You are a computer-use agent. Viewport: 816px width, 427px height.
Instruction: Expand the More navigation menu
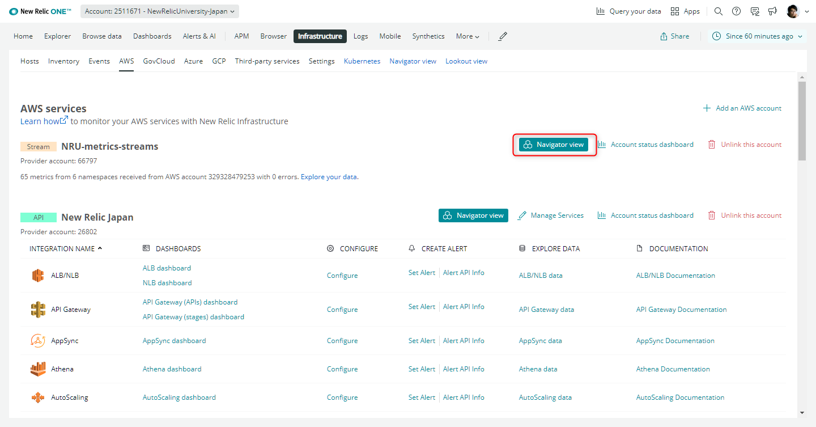click(467, 36)
